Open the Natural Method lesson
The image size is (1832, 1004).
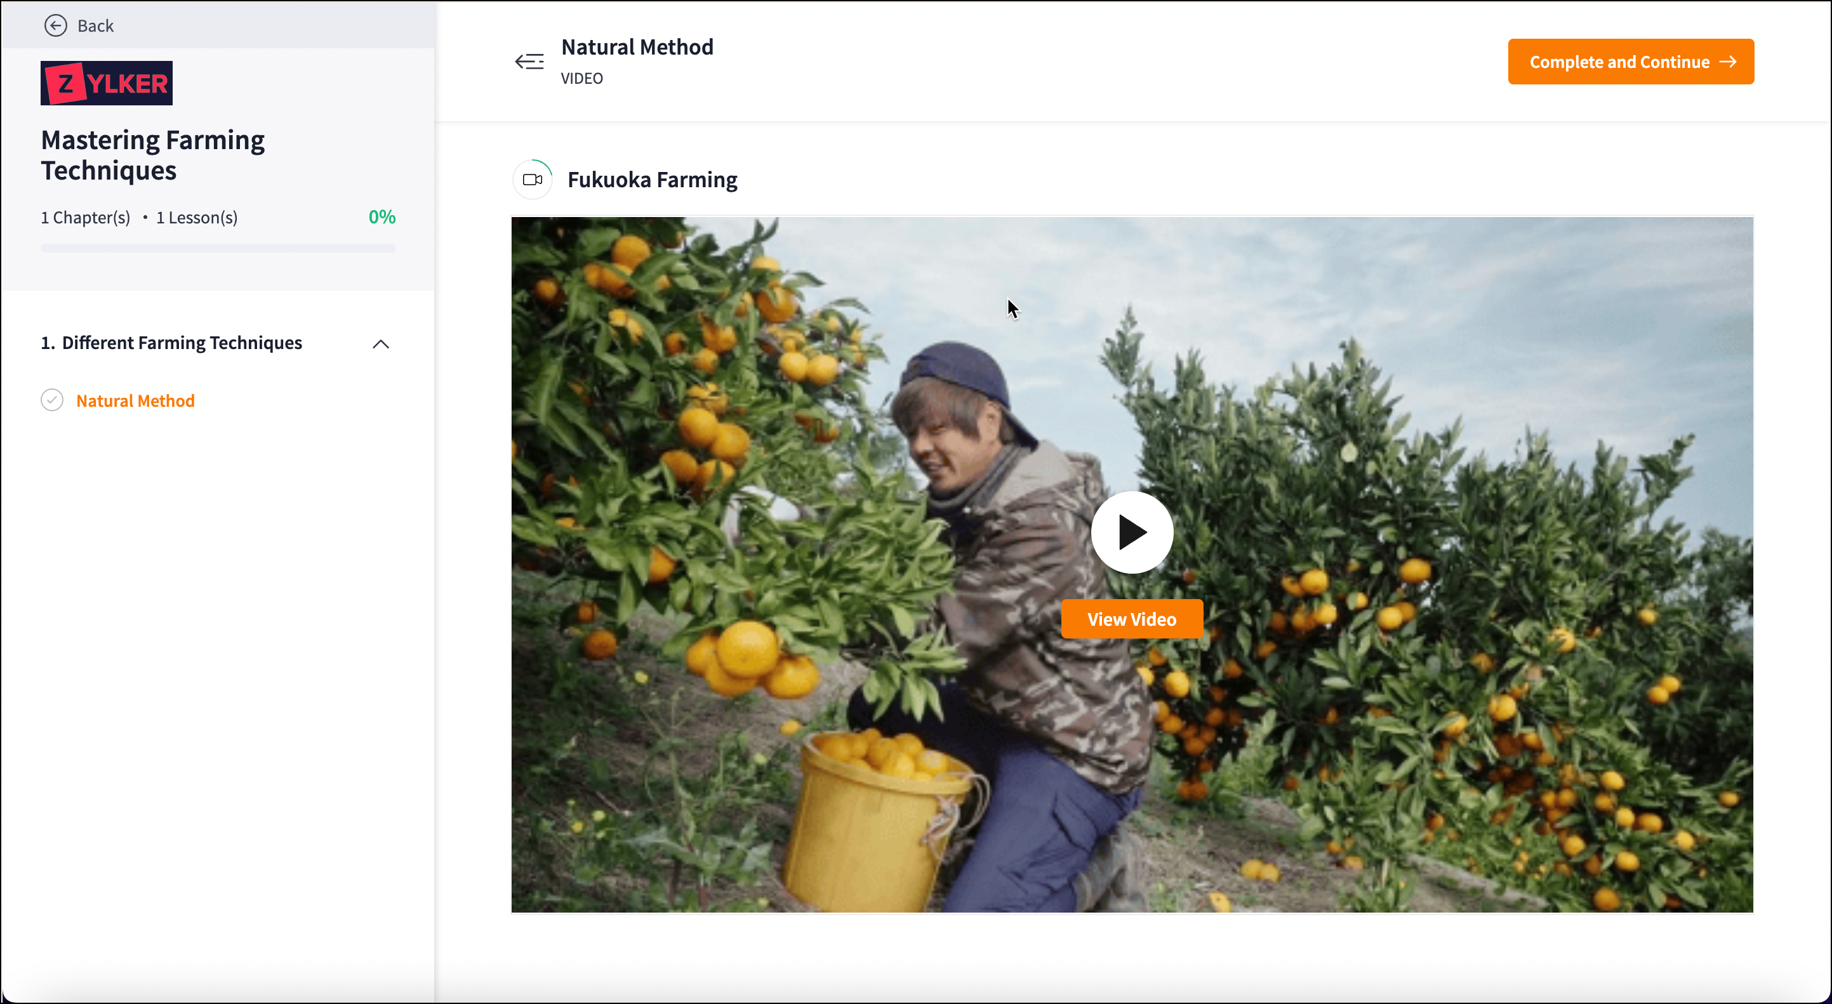point(135,401)
